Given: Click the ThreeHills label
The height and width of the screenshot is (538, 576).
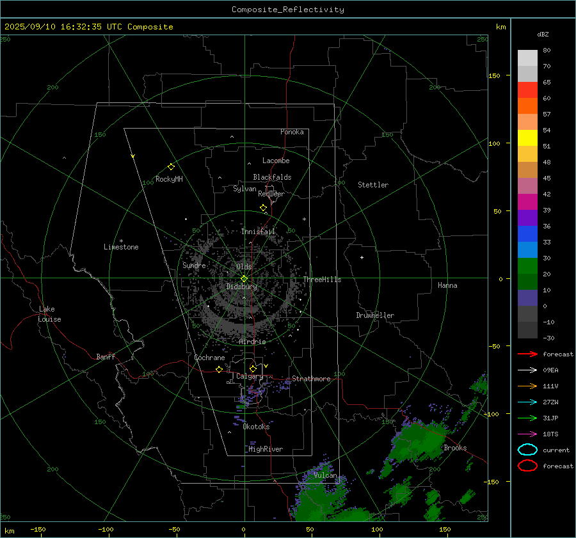Looking at the screenshot, I should click(x=322, y=280).
